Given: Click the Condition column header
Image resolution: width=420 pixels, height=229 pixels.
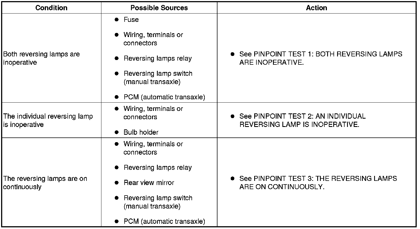Looking at the screenshot, I should (x=51, y=8).
